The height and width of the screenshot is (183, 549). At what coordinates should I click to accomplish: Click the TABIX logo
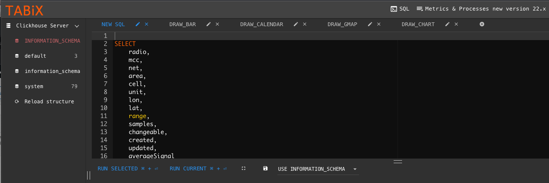(x=24, y=10)
